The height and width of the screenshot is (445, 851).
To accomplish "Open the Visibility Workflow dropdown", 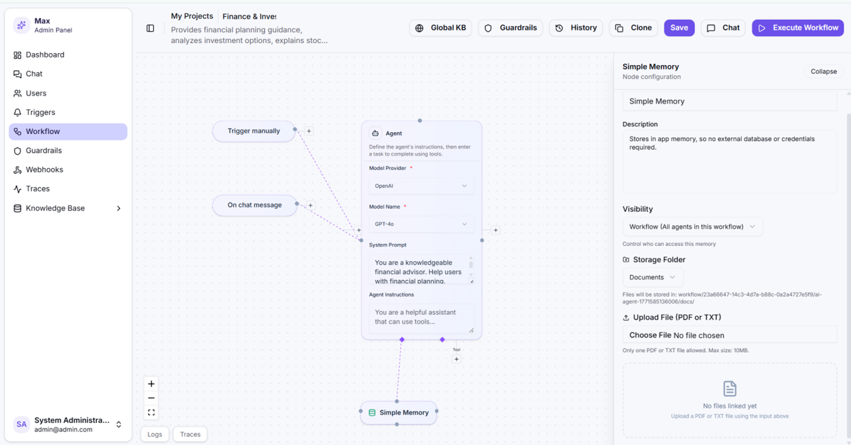I will (x=692, y=227).
